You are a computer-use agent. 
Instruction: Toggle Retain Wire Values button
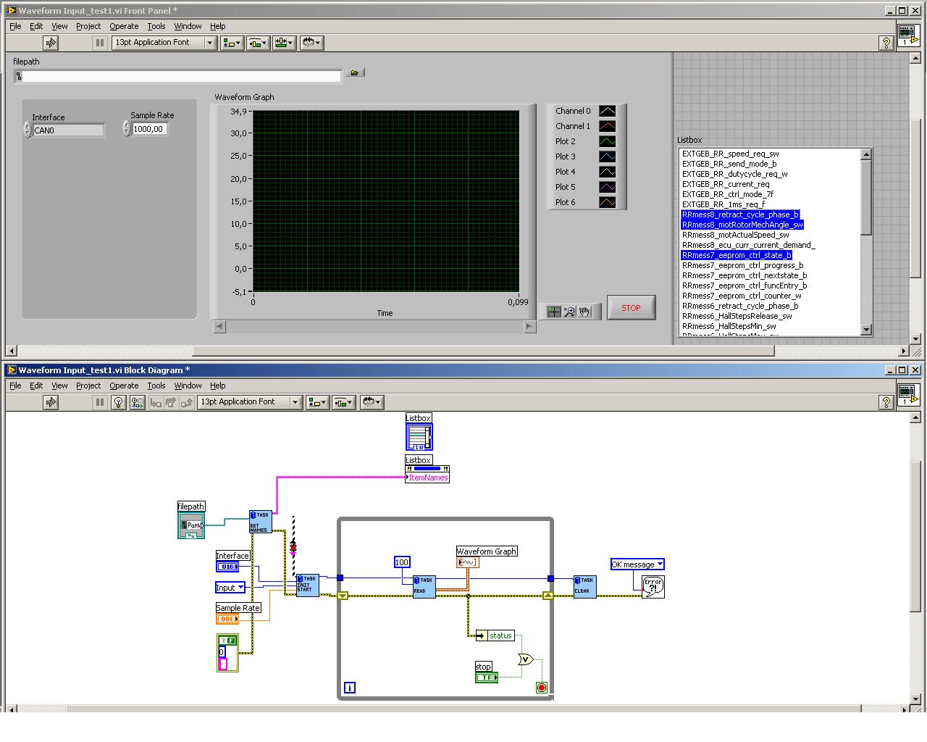pyautogui.click(x=137, y=402)
